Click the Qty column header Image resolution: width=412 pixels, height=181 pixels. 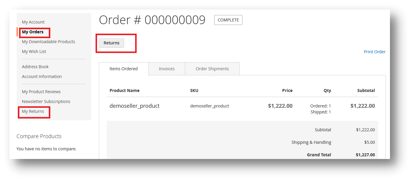327,90
